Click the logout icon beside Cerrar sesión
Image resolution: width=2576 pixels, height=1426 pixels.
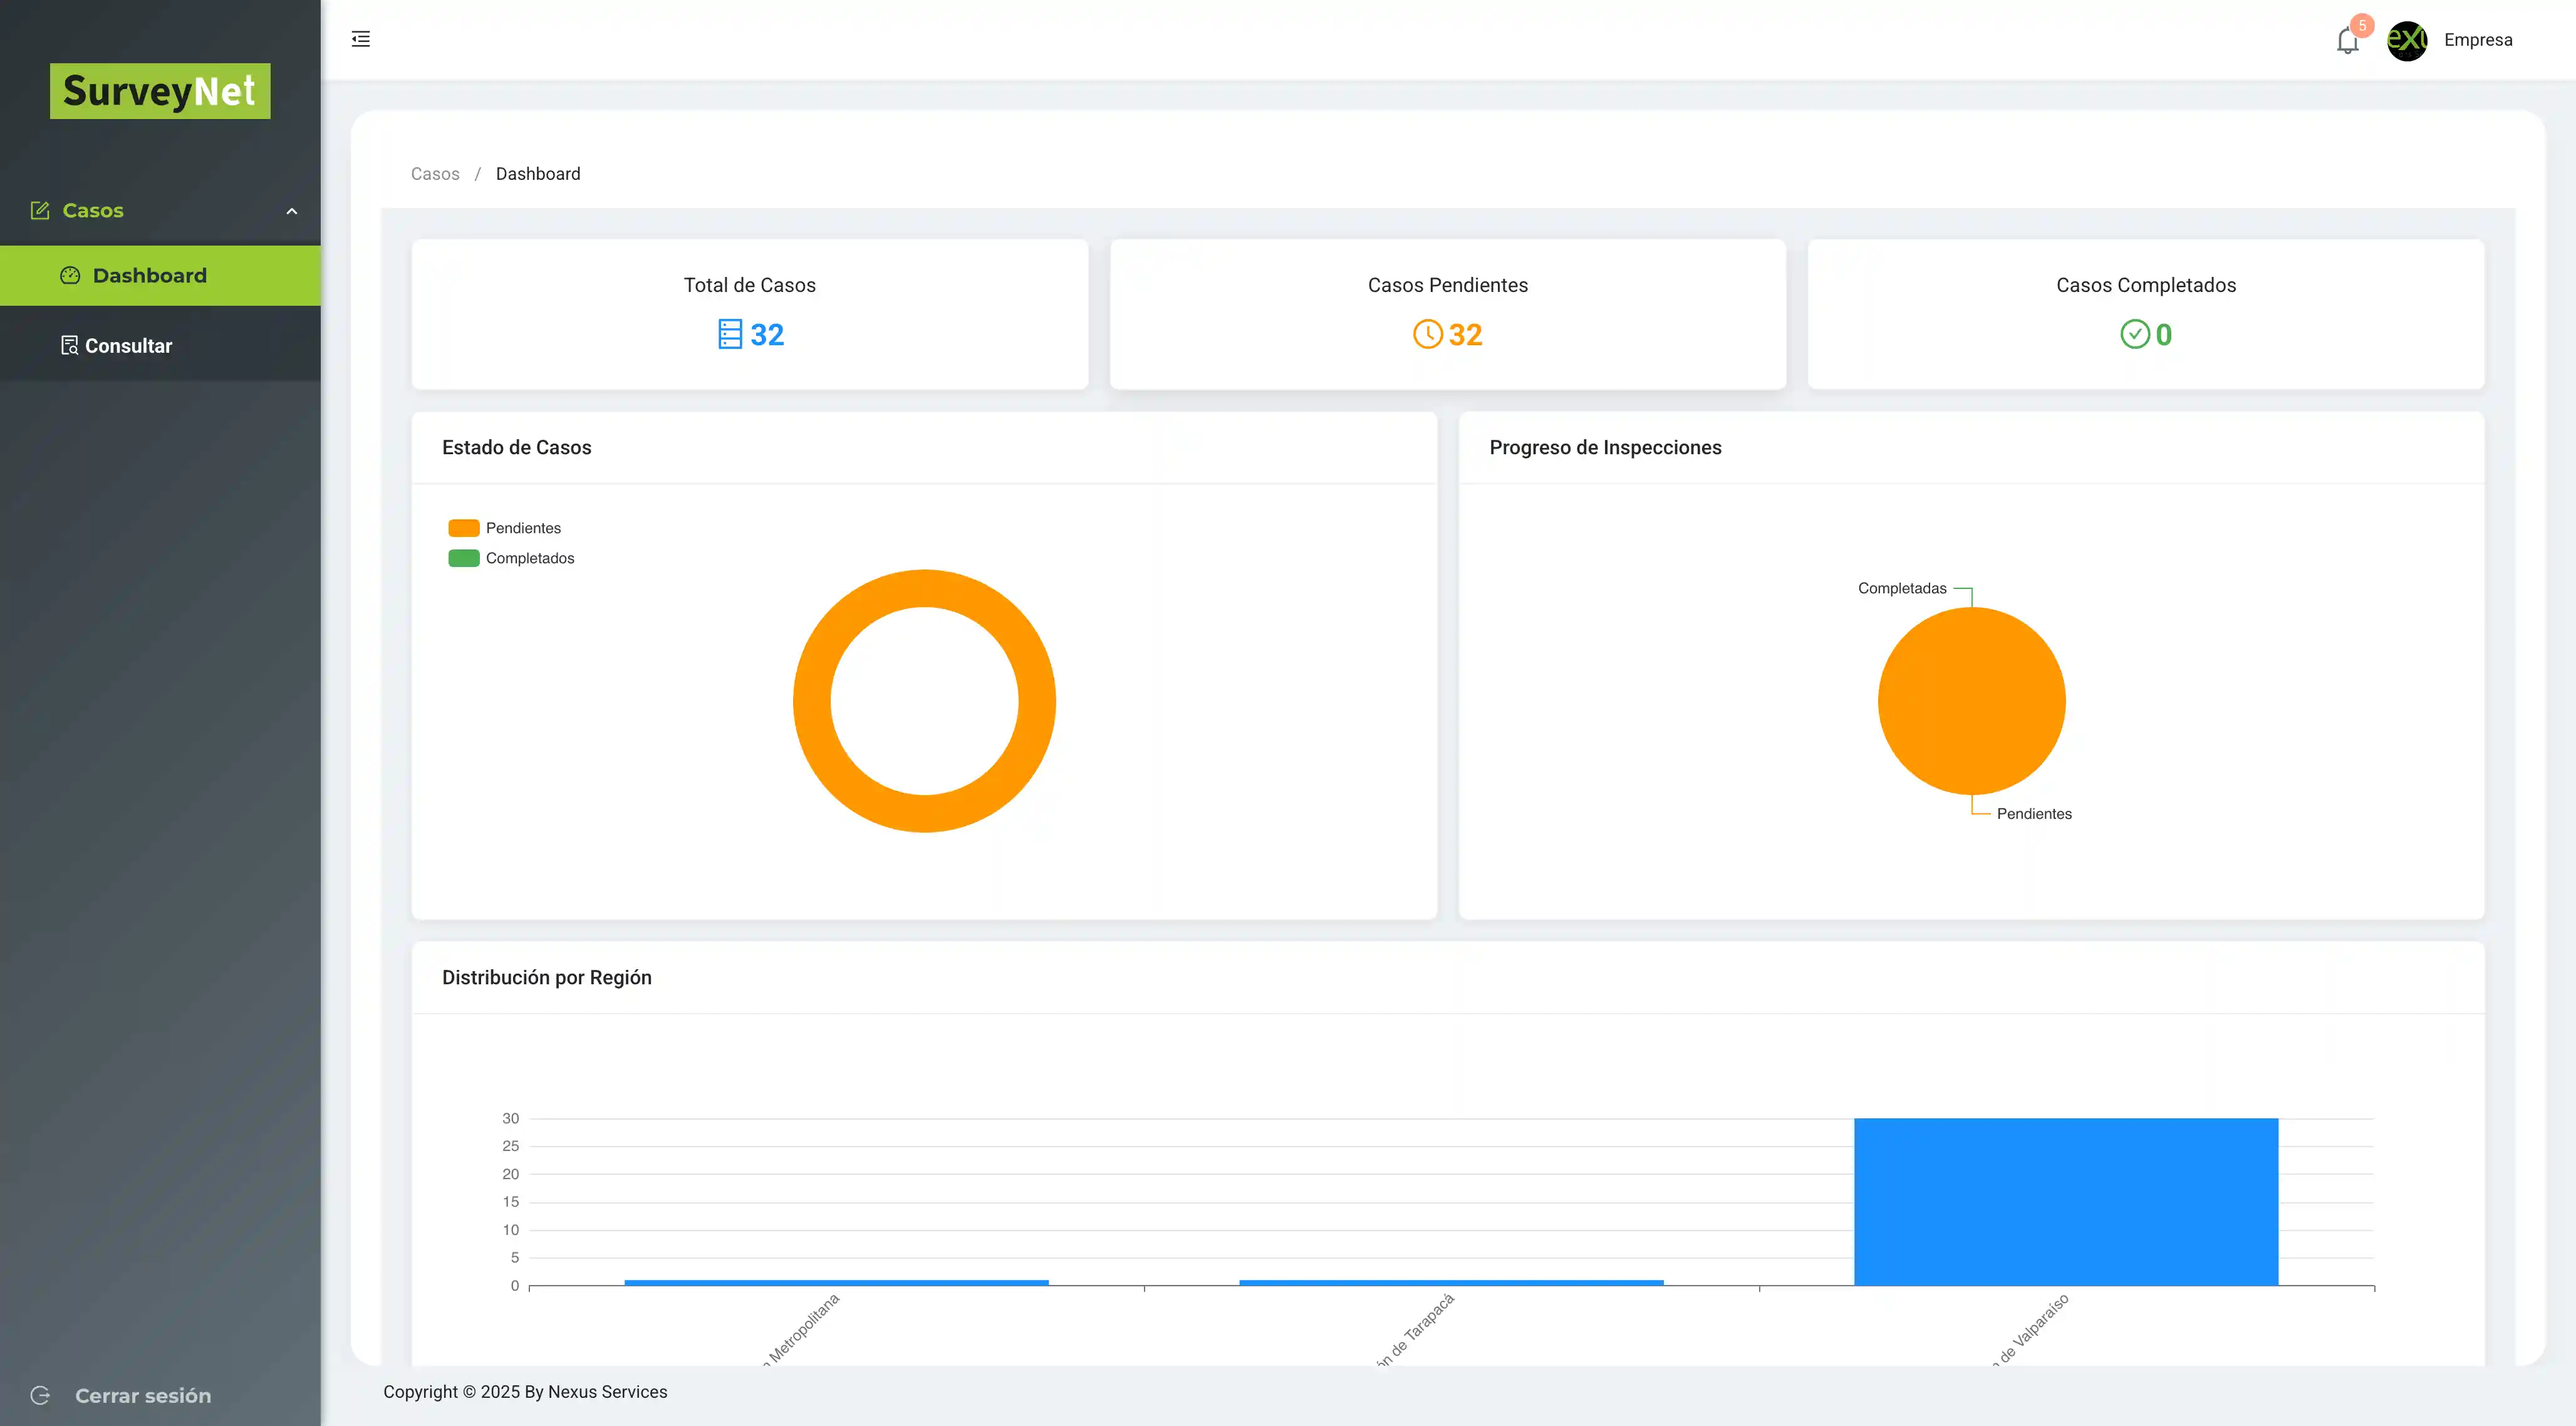40,1395
